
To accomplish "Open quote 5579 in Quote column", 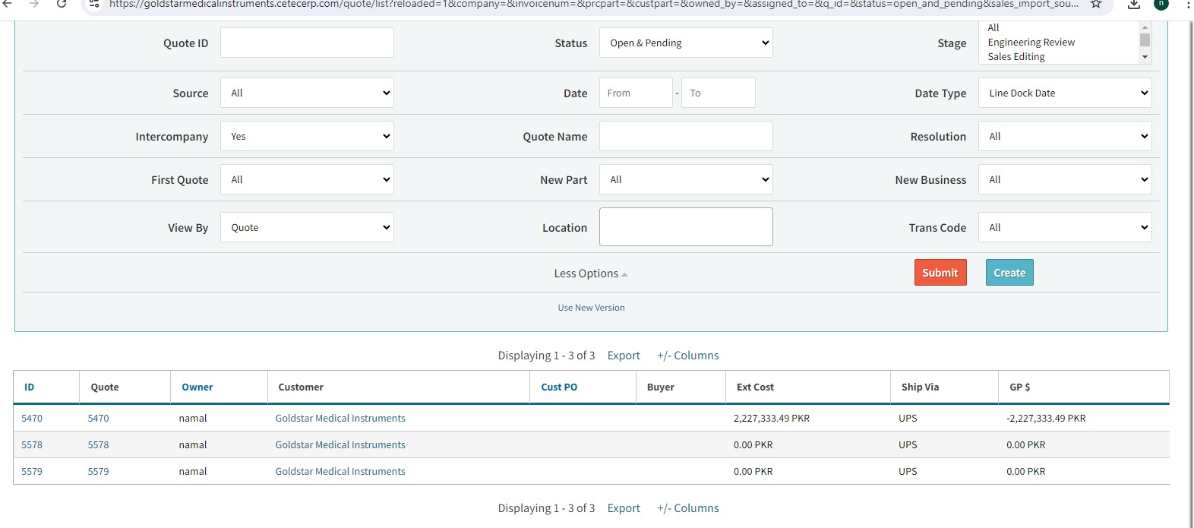I will pyautogui.click(x=98, y=471).
